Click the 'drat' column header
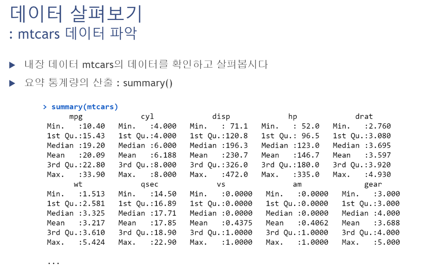 click(364, 117)
